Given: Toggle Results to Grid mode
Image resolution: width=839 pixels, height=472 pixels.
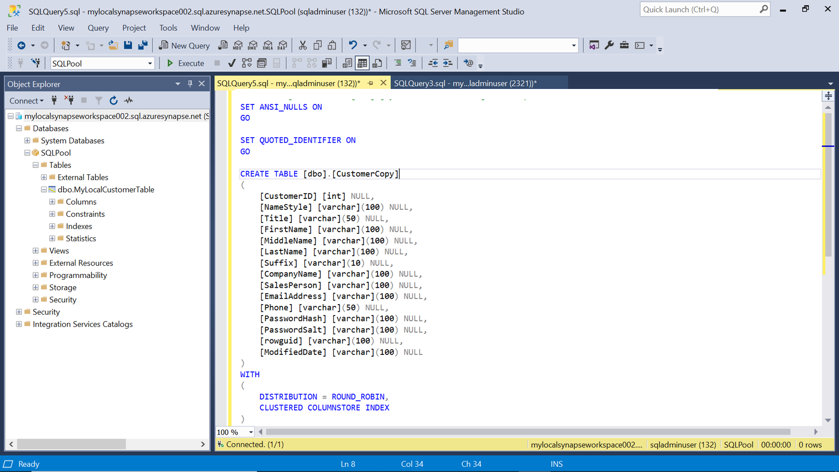Looking at the screenshot, I should point(362,63).
